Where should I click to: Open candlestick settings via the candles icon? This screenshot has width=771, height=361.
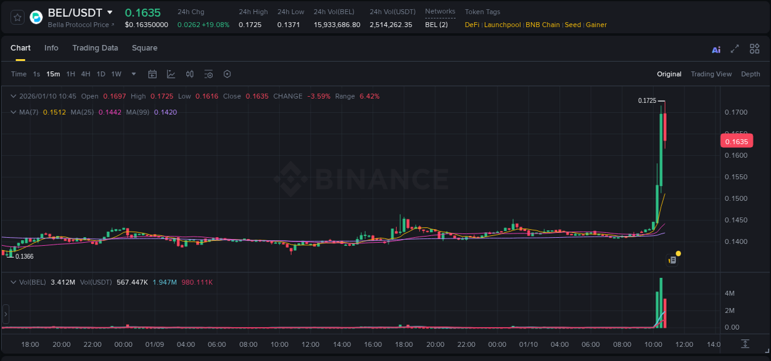(189, 74)
